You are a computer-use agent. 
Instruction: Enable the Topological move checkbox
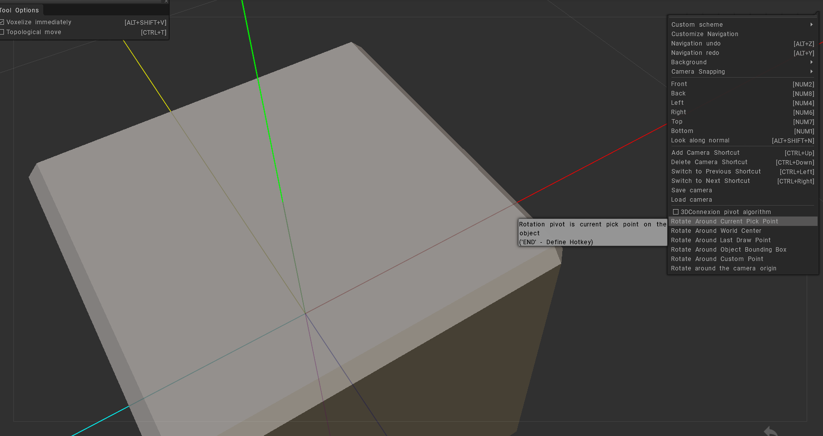point(2,32)
